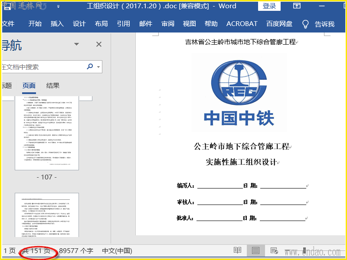
Task: Switch to the ACROBAT tab
Action: click(242, 24)
